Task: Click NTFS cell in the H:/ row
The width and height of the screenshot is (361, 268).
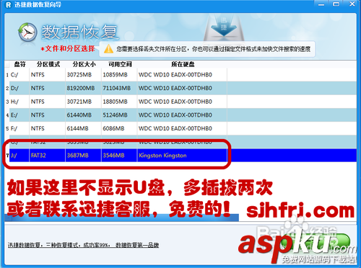Action: [x=47, y=102]
